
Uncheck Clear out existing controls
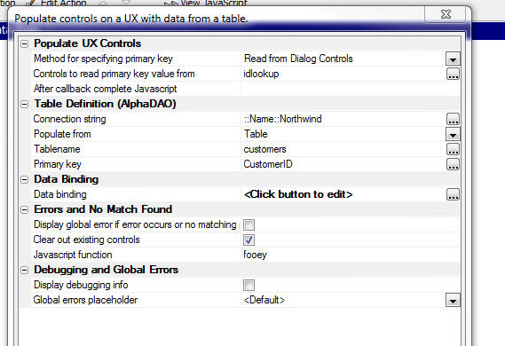click(249, 240)
